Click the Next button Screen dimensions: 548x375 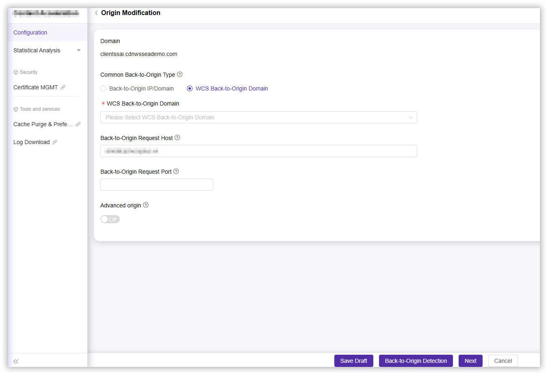tap(470, 361)
